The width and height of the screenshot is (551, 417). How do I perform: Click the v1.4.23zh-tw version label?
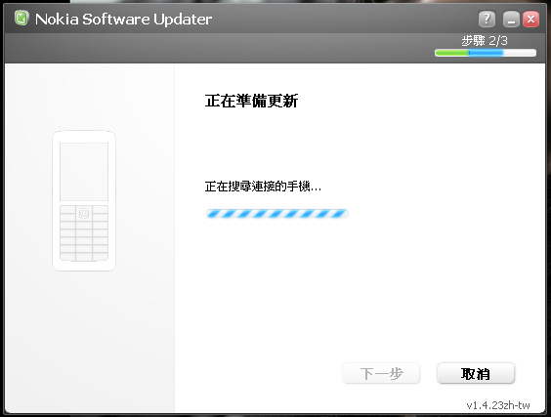pos(498,405)
